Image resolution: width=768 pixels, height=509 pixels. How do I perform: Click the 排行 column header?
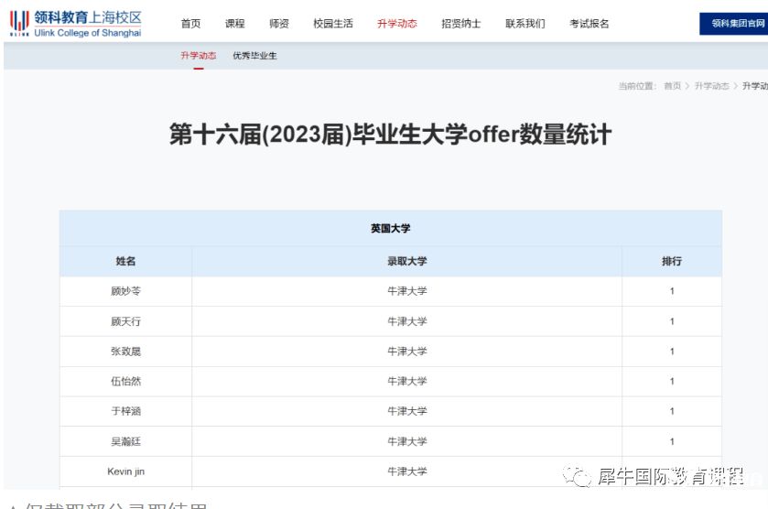coord(671,262)
